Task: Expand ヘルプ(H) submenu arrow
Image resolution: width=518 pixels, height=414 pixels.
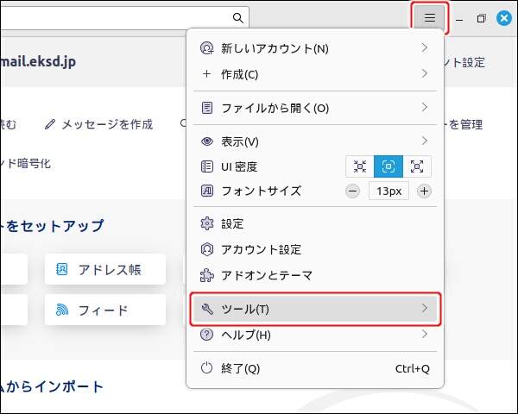Action: [x=425, y=334]
